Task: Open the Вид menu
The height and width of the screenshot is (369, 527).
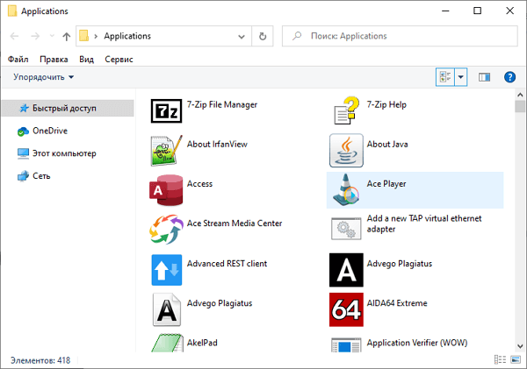Action: point(86,60)
